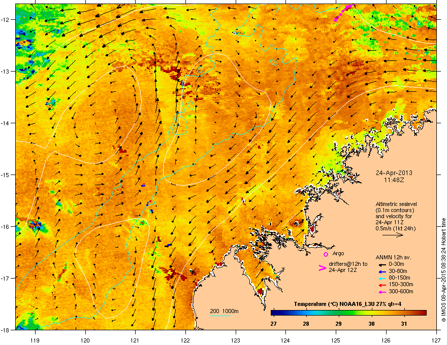Click the longitude axis label 123
447x345 pixels.
(236, 340)
